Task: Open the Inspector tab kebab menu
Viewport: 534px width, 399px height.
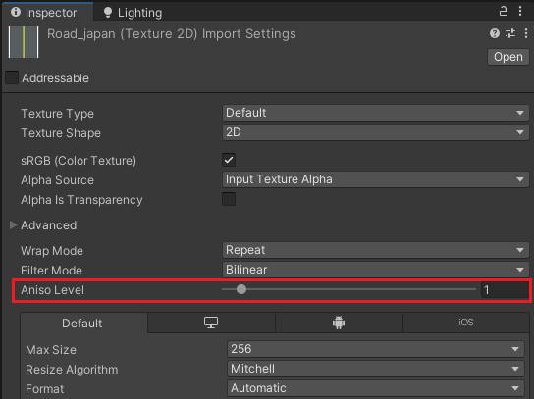Action: click(520, 11)
